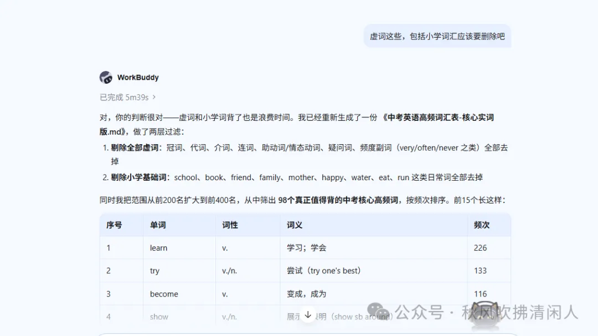Click the user message bubble 虚词这些
Screen dimensions: 598x336
437,36
